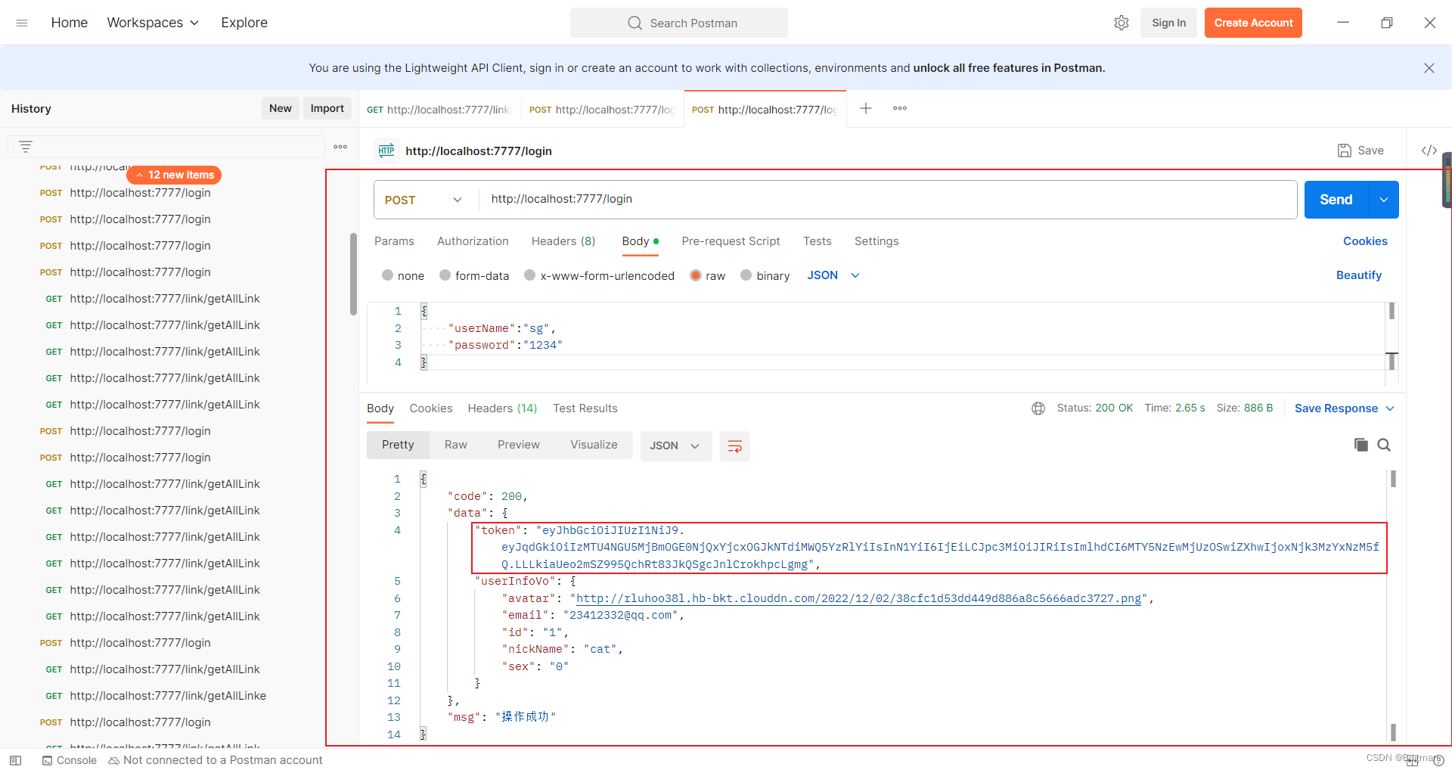Click the history sidebar scrollbar
The image size is (1452, 770).
point(353,274)
